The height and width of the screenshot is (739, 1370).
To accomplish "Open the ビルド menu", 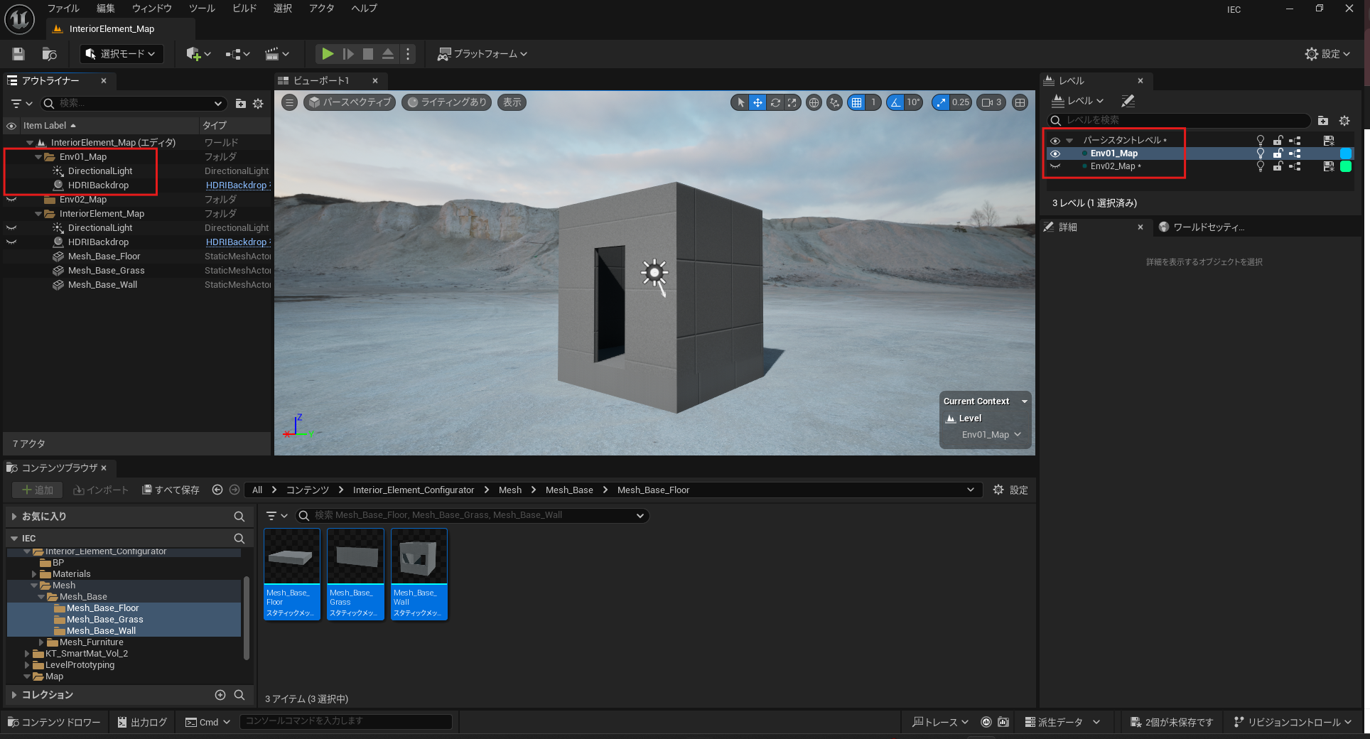I will [x=244, y=9].
